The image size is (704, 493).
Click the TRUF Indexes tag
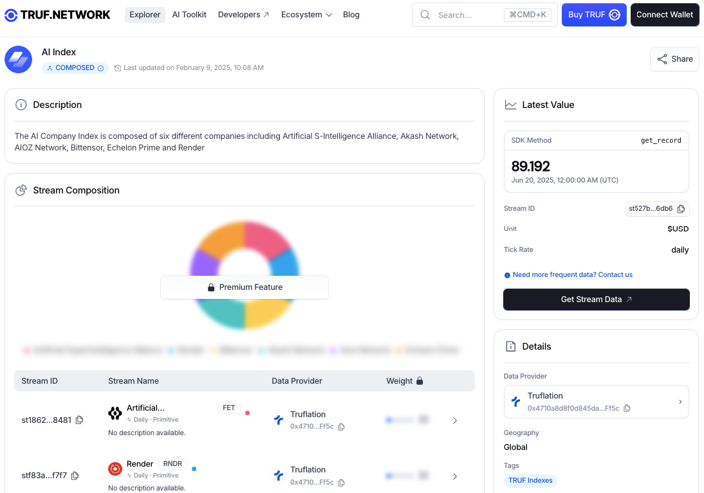(x=530, y=480)
